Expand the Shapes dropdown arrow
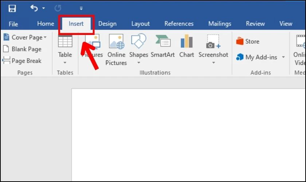This screenshot has width=306, height=182. pyautogui.click(x=139, y=63)
